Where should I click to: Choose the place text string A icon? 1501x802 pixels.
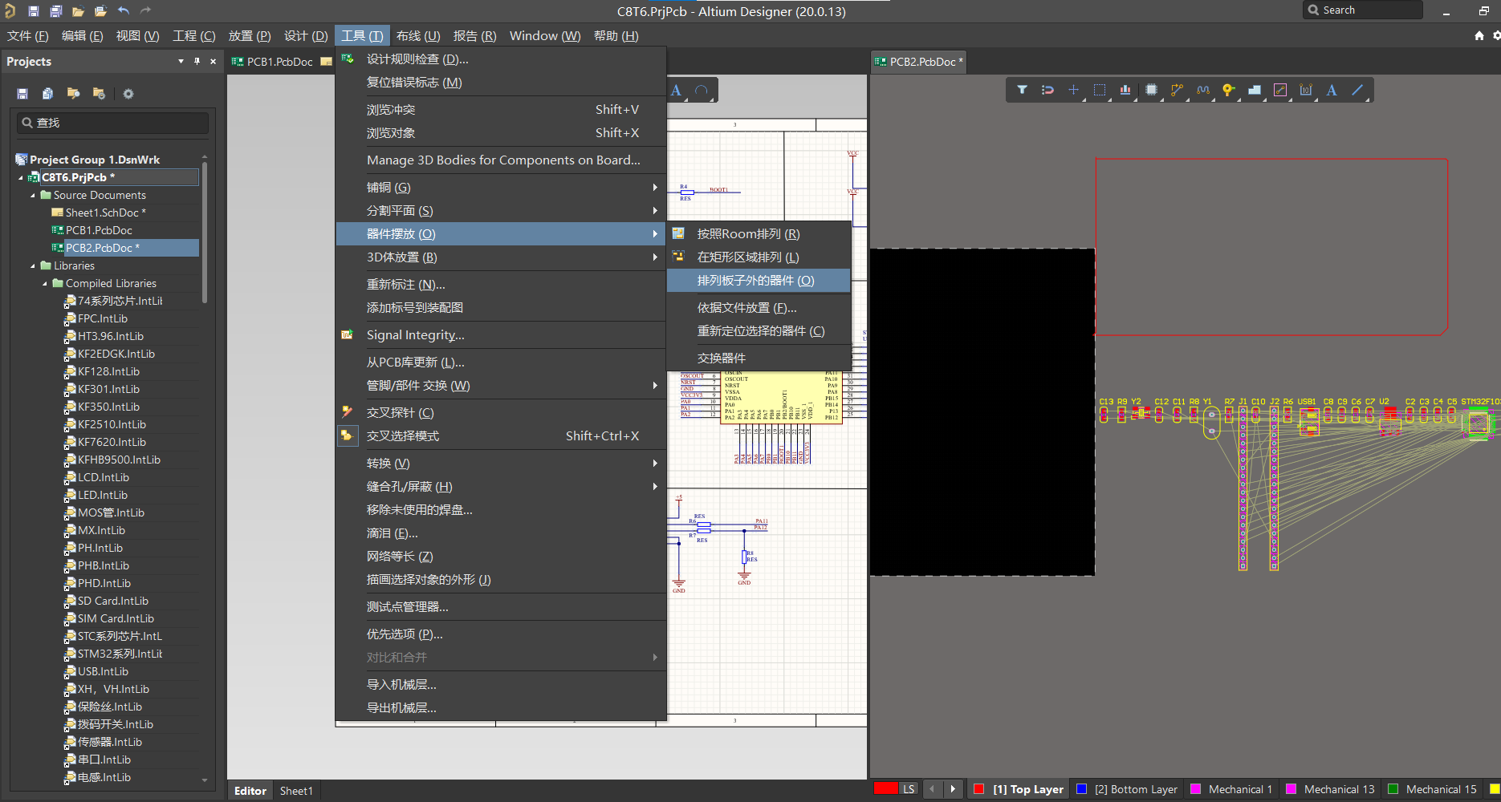(x=1332, y=90)
